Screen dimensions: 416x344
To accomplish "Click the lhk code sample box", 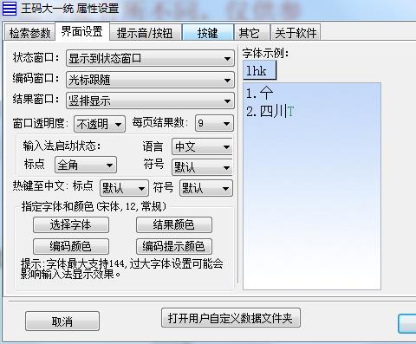I will [259, 71].
